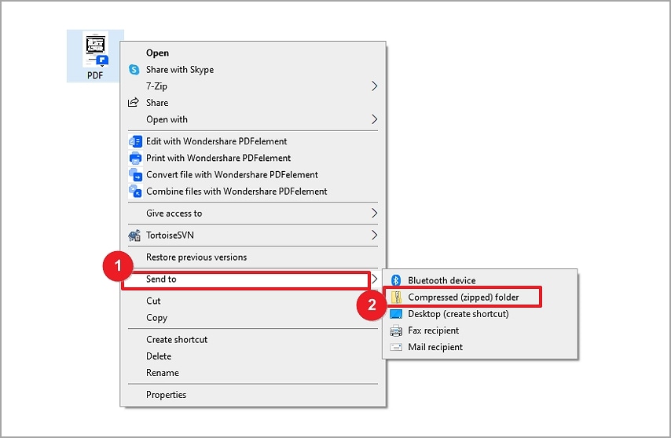Select Restore previous versions

coord(196,257)
